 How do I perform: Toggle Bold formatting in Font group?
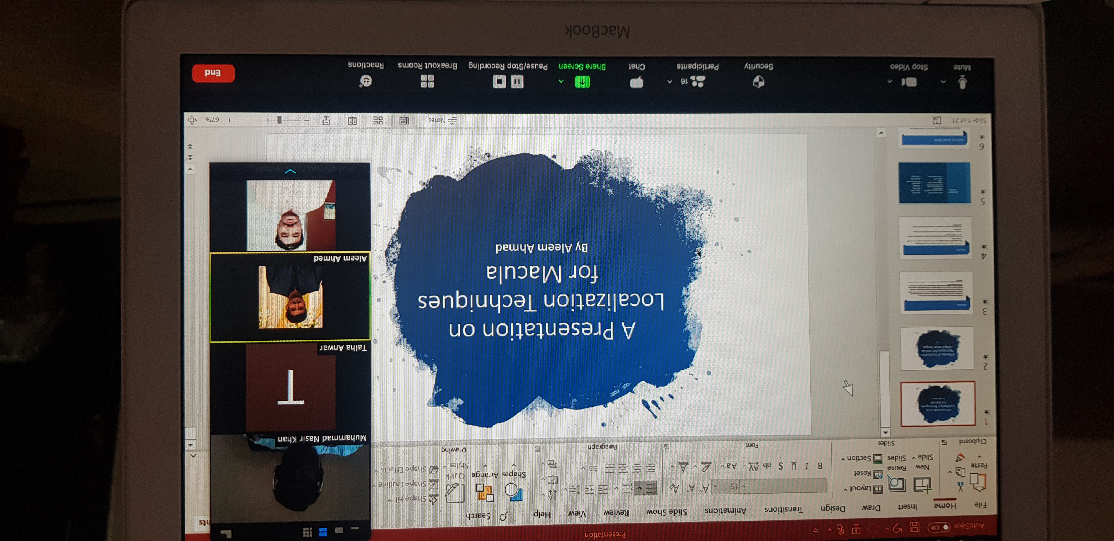(x=819, y=465)
